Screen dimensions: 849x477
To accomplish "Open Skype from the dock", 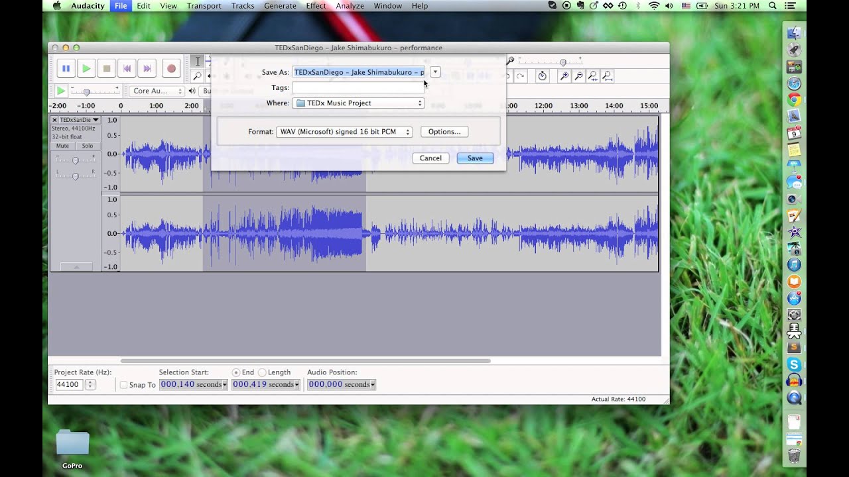I will [x=794, y=364].
